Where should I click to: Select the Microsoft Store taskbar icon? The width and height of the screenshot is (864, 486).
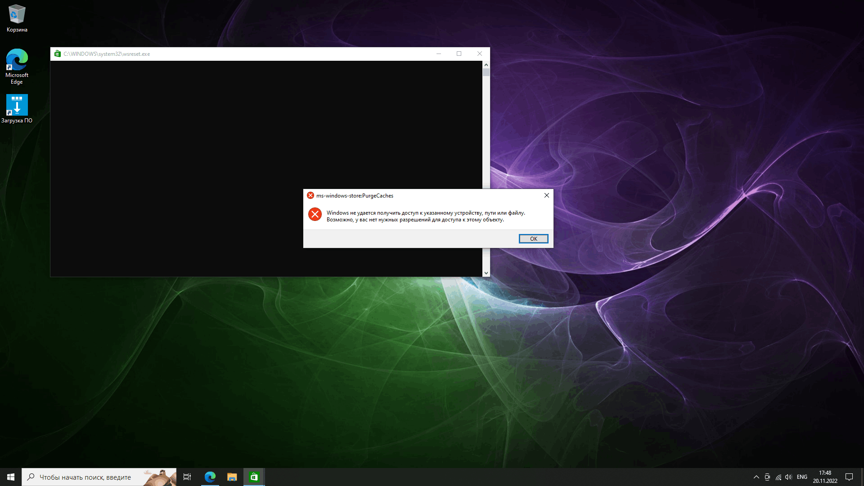point(254,477)
